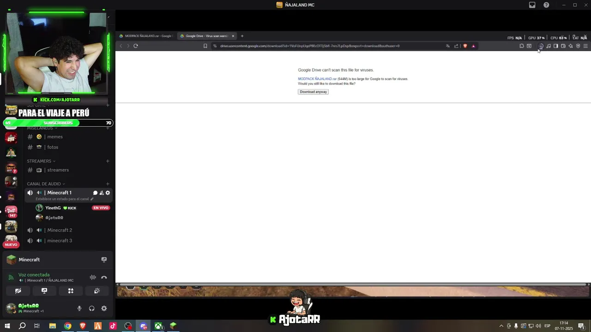Open Discord user settings gear
The width and height of the screenshot is (591, 332).
[x=104, y=308]
